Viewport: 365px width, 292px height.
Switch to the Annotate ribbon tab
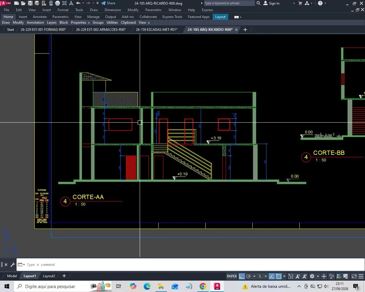click(40, 17)
